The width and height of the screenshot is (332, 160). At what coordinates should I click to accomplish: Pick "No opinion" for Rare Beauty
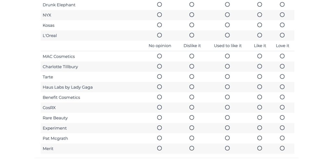[x=159, y=118]
